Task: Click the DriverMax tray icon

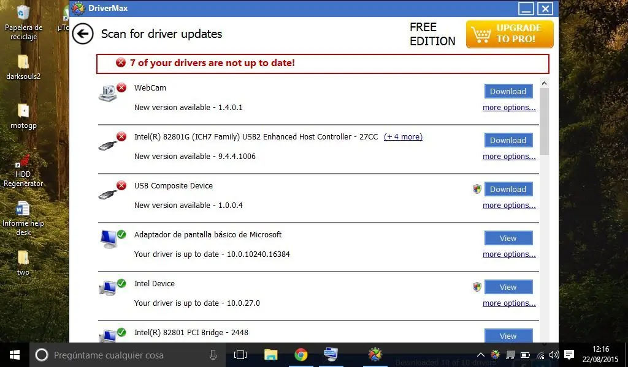Action: coord(496,355)
